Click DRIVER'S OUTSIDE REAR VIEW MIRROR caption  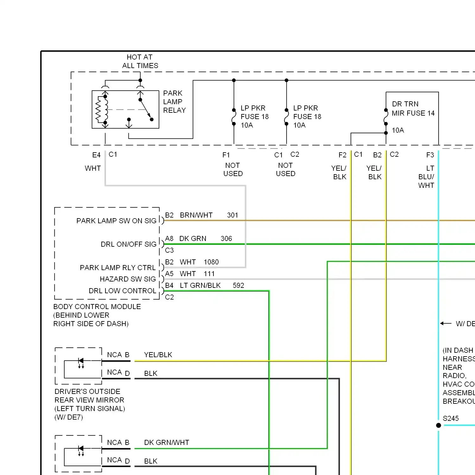(90, 404)
